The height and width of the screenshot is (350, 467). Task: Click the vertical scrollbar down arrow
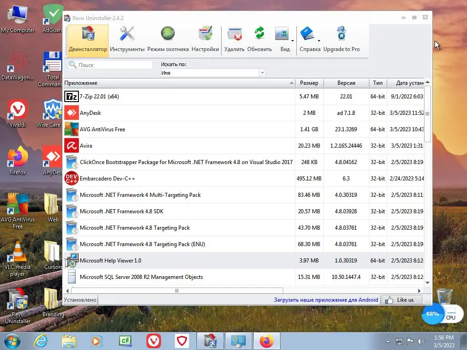click(428, 283)
